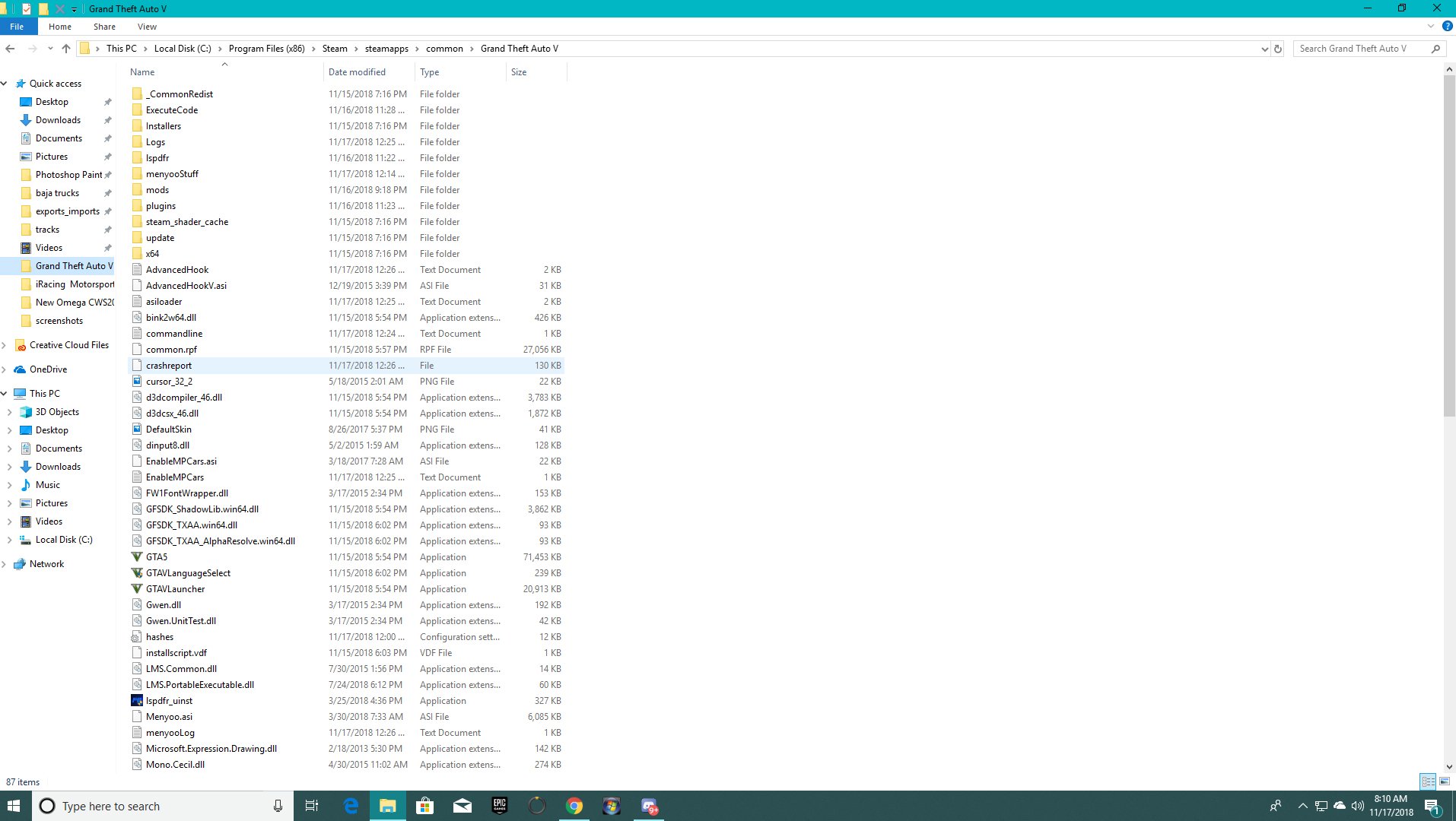The height and width of the screenshot is (821, 1456).
Task: Click the file list vertical scrollbar
Action: [1449, 245]
